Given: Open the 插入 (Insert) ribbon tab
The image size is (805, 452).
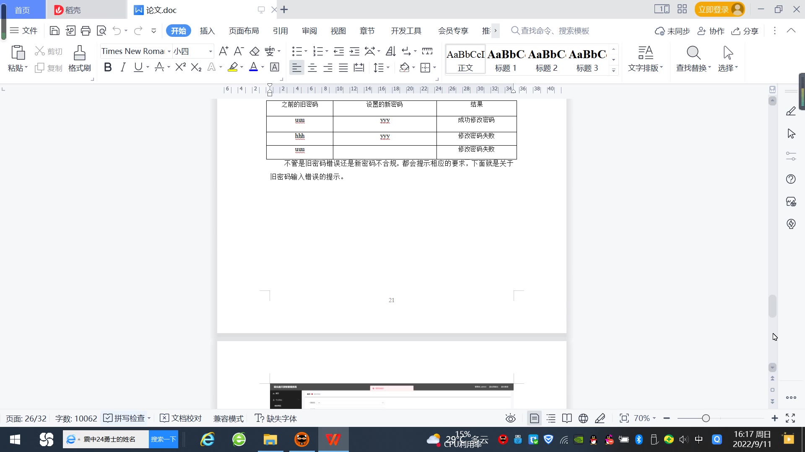Looking at the screenshot, I should [207, 31].
